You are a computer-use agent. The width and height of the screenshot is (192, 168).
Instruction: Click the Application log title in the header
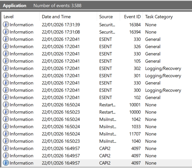(x=14, y=6)
